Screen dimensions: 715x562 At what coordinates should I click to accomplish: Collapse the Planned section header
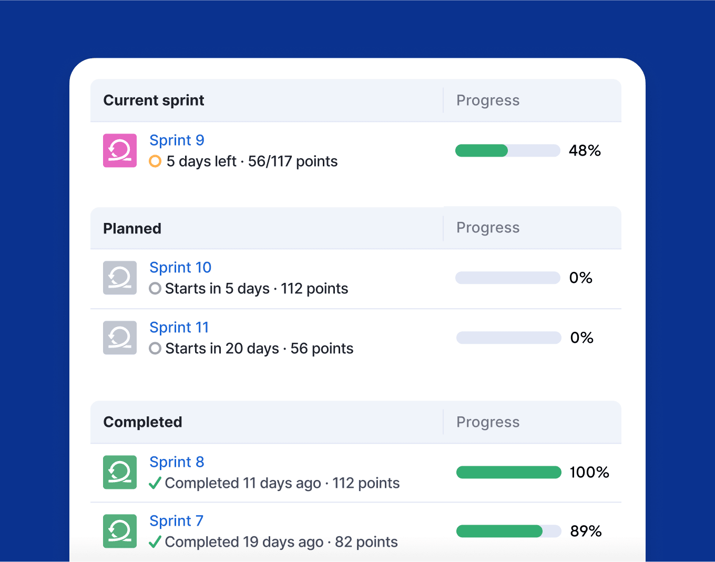[x=132, y=228]
